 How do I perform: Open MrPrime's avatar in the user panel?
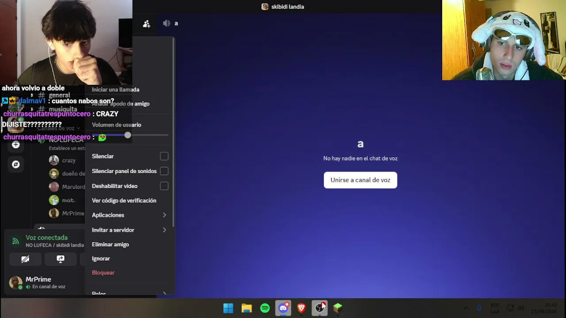pyautogui.click(x=16, y=283)
